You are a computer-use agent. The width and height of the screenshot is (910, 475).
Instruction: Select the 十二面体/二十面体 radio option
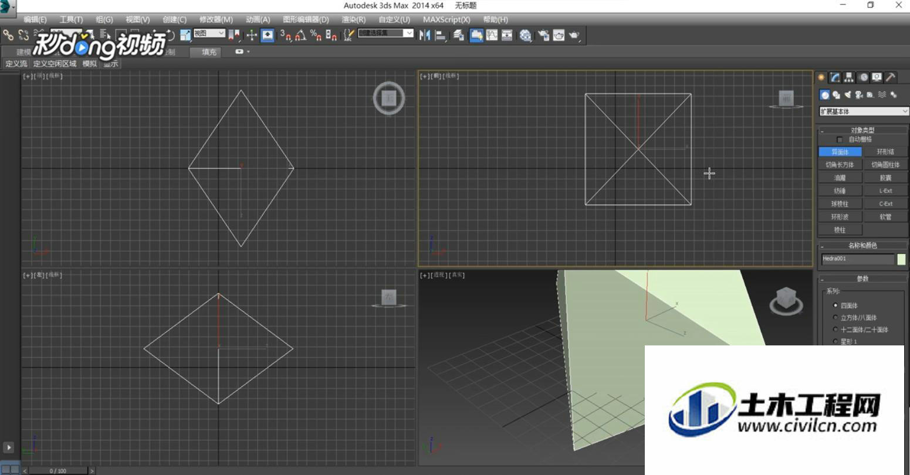click(x=835, y=329)
